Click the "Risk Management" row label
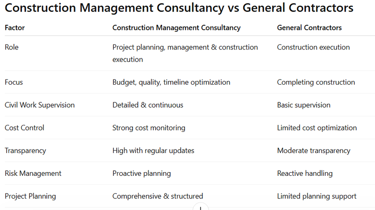The width and height of the screenshot is (375, 210). click(x=33, y=174)
